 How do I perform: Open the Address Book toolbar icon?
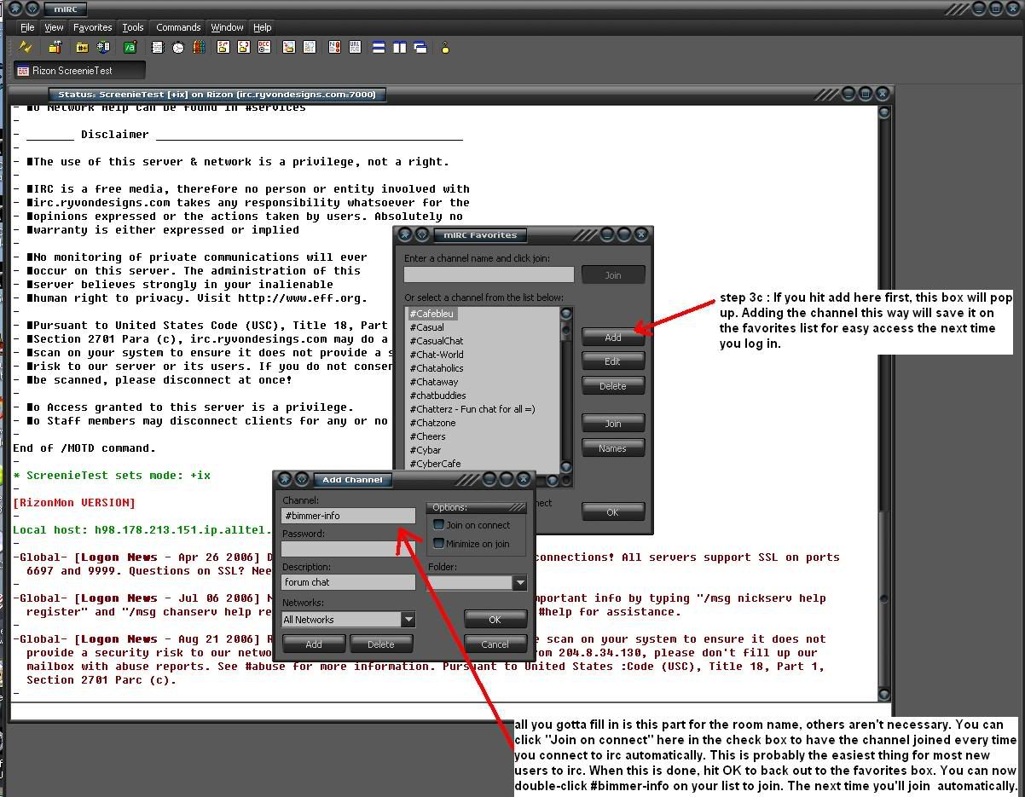(x=158, y=48)
